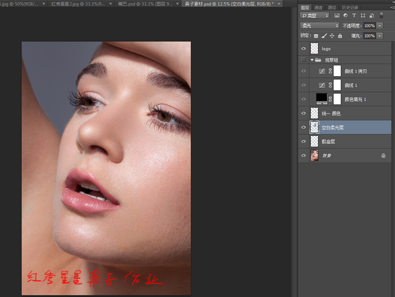The image size is (395, 297).
Task: Filter layers by pixel image type
Action: tap(337, 16)
